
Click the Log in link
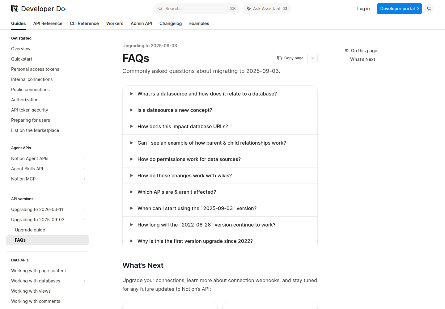coord(363,9)
